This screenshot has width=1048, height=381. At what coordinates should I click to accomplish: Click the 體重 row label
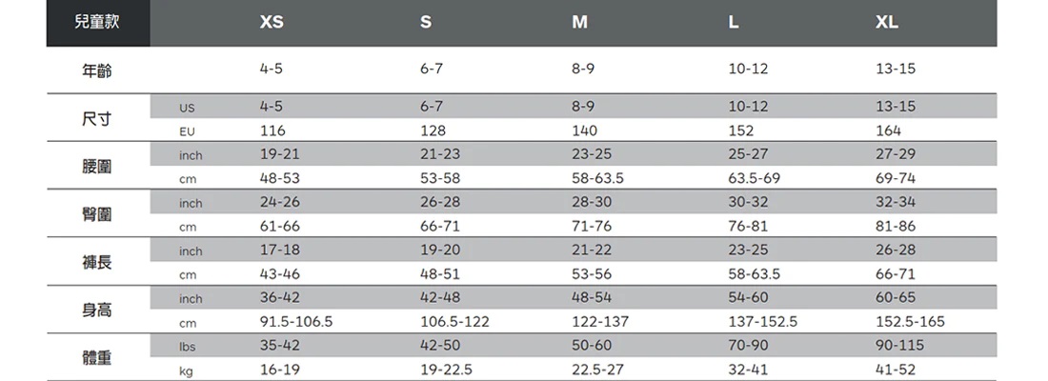97,358
